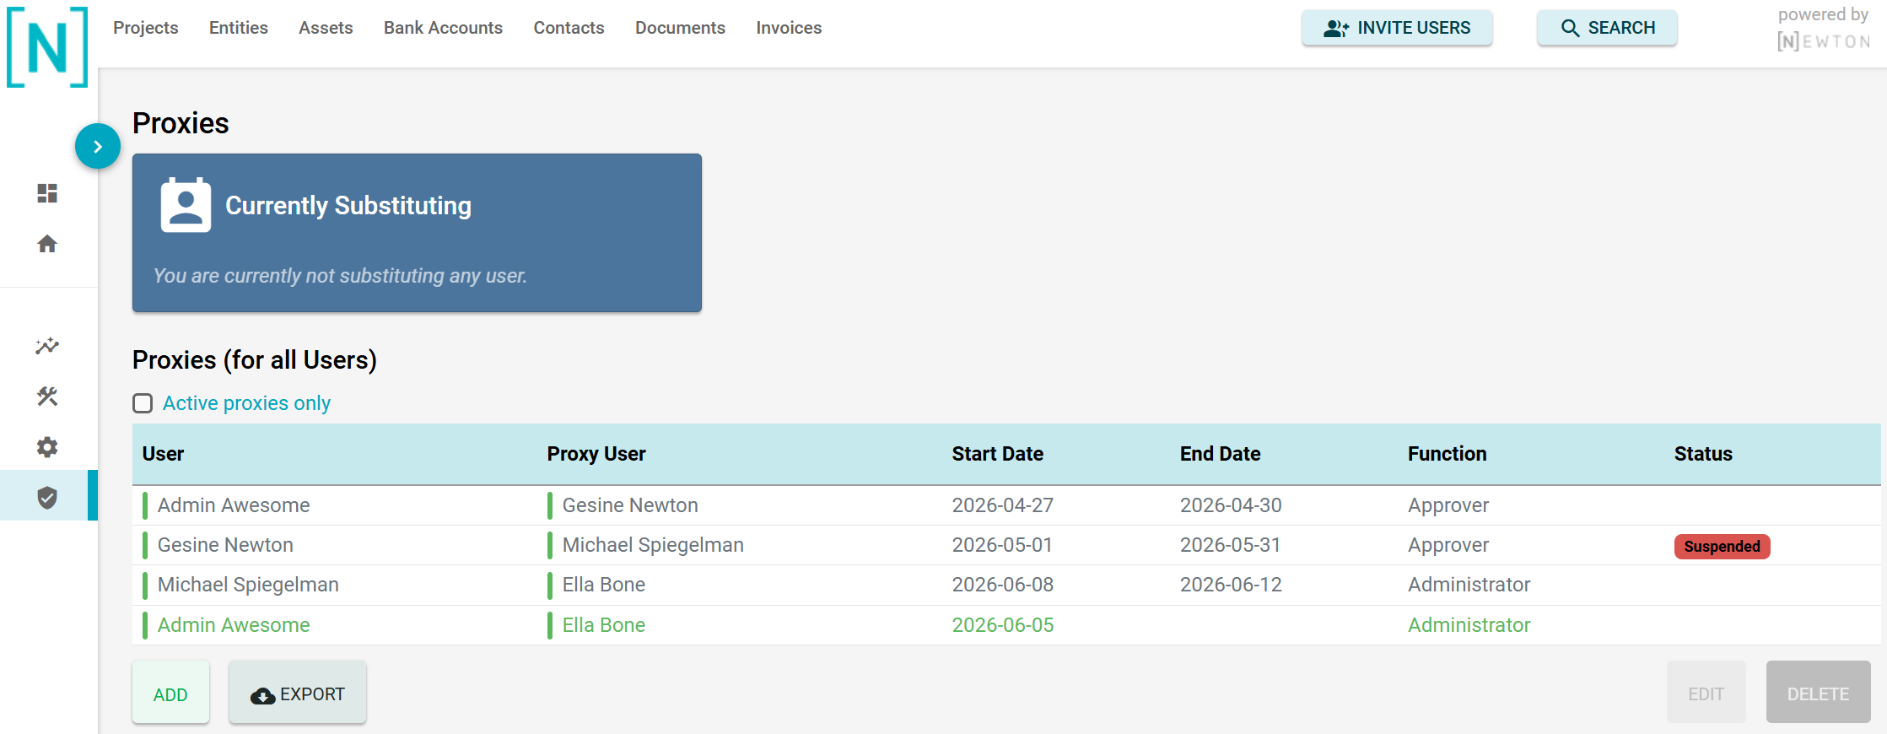This screenshot has width=1887, height=734.
Task: Click the Currently Substituting contact badge icon
Action: [x=186, y=205]
